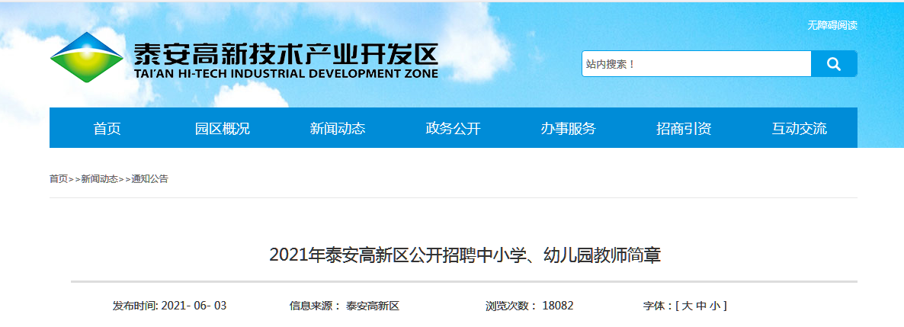Open the 招商引资 navigation menu

coord(684,128)
